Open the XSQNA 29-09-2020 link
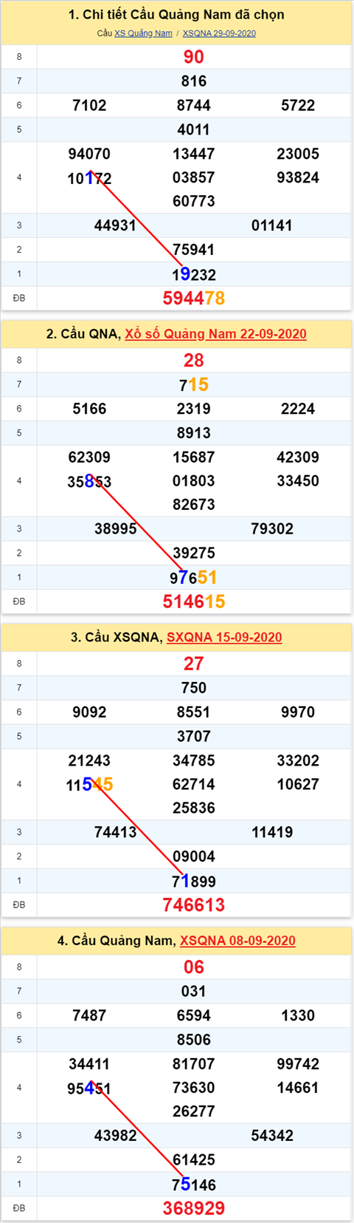Screen dimensions: 354x1223 click(x=219, y=33)
